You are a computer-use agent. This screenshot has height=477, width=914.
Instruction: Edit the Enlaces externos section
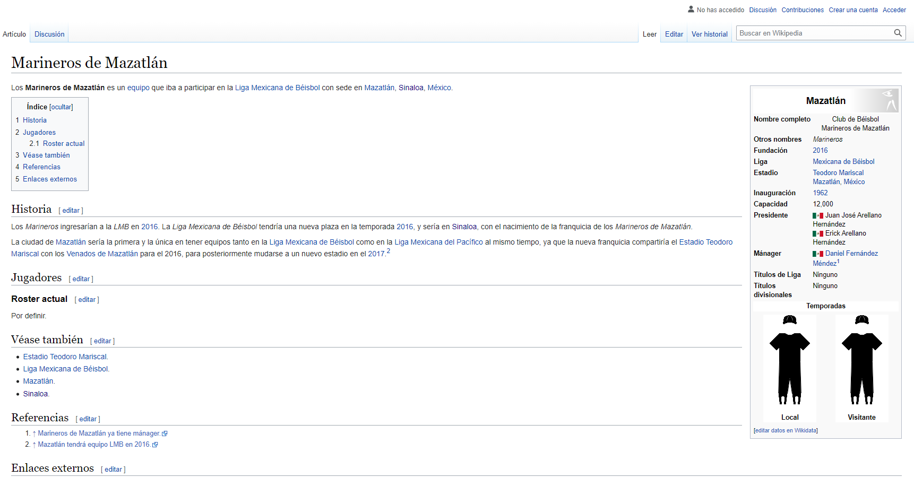(x=113, y=470)
